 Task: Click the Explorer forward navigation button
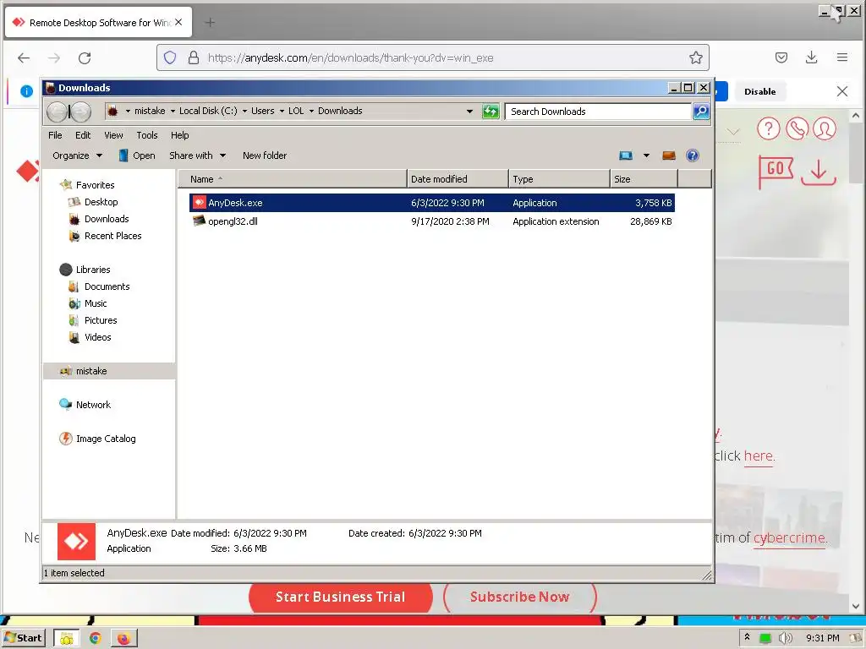click(x=80, y=112)
